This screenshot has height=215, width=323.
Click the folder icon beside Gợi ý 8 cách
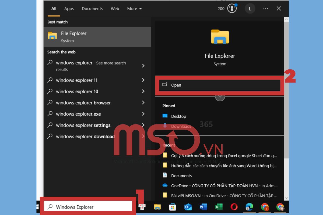coord(165,155)
